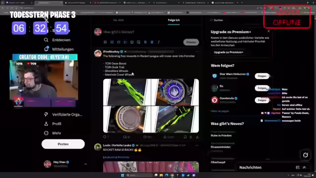Screen dimensions: 316x178
Task: Open Entdecken search icon in sidebar
Action: (x=46, y=40)
